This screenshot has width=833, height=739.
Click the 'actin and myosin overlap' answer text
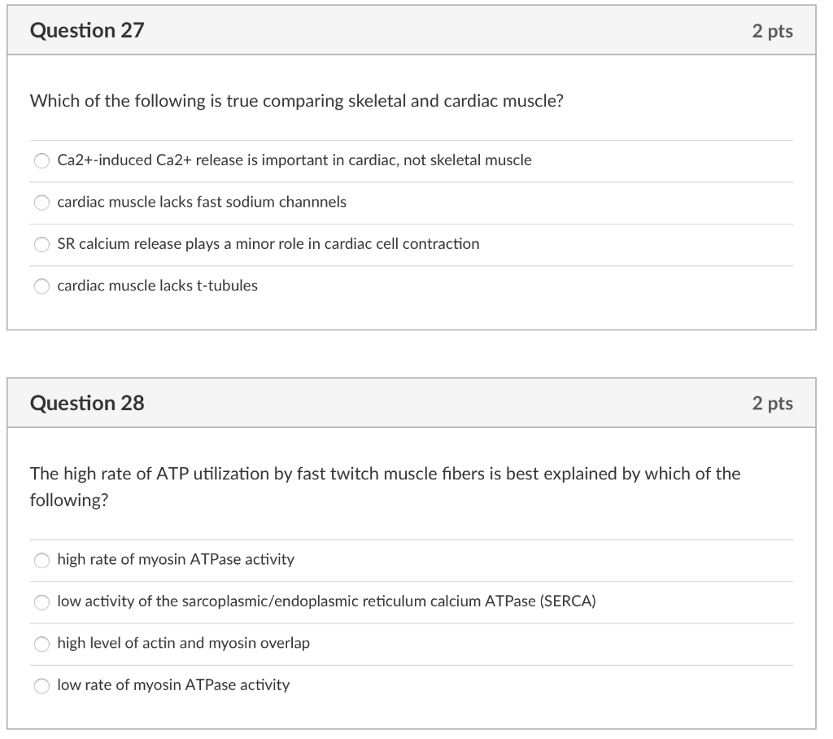pyautogui.click(x=182, y=644)
